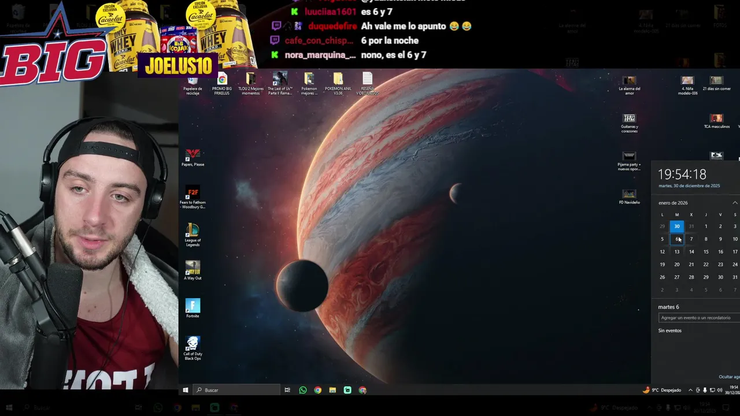Open the PROMO BIG FRIKELUS Chrome shortcut
Screen dimensions: 740x416
pyautogui.click(x=222, y=84)
